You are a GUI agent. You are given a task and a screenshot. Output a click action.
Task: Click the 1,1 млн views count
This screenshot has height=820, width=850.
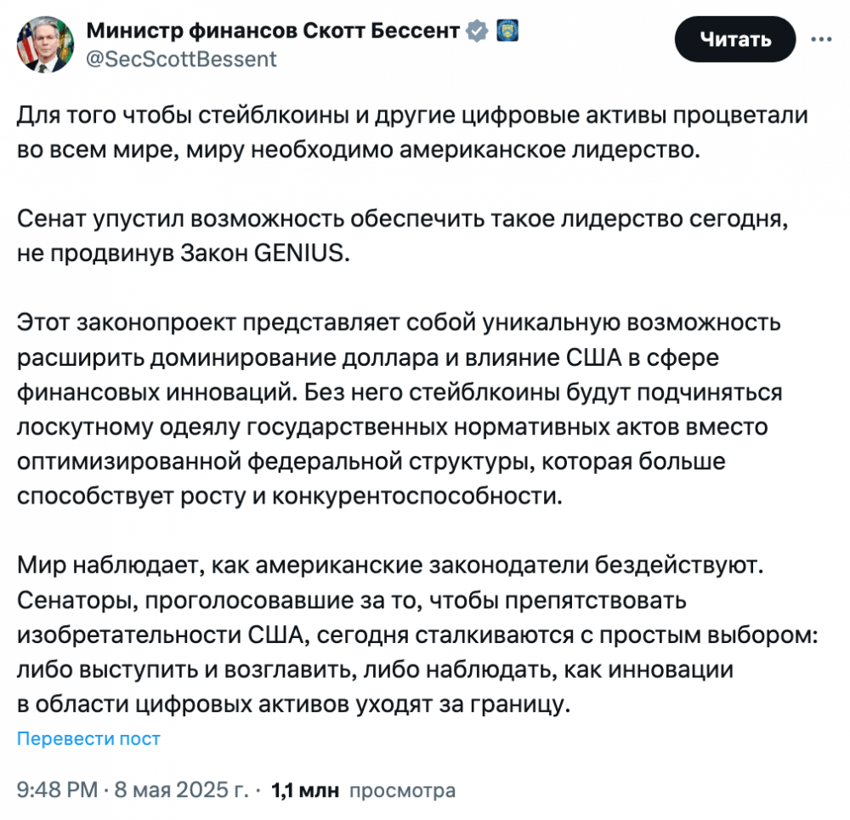tap(305, 790)
